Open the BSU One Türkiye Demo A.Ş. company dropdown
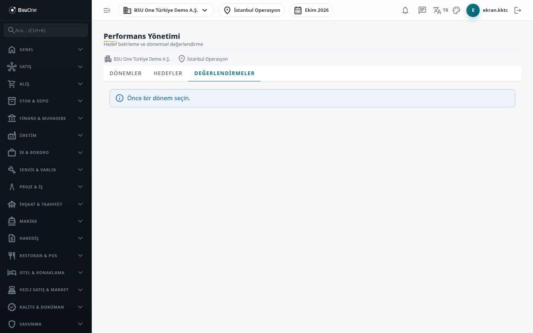Screen dimensions: 533x333 [x=166, y=10]
